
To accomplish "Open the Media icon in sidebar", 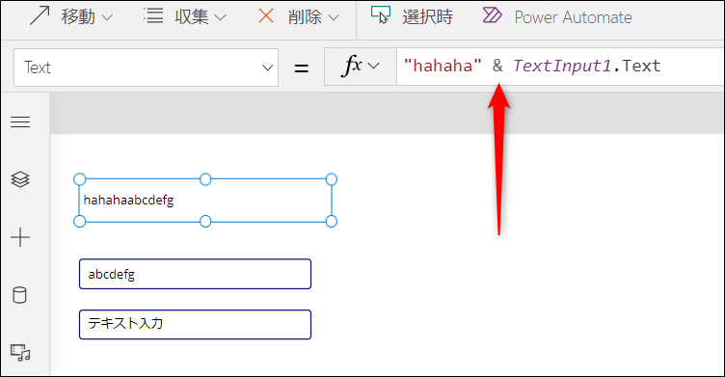I will [20, 353].
